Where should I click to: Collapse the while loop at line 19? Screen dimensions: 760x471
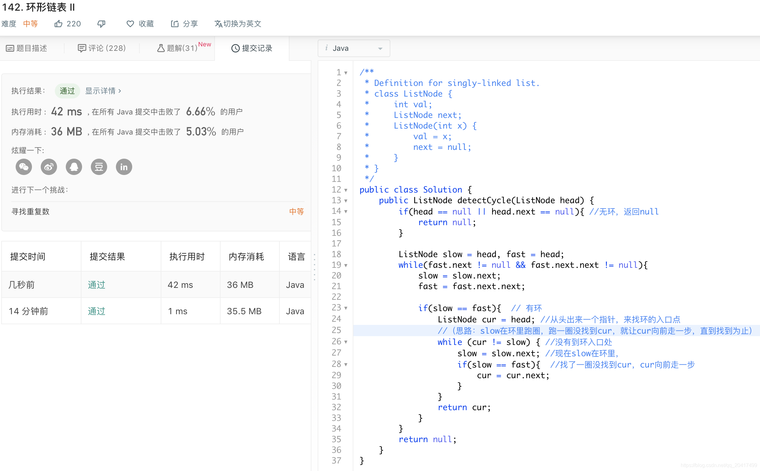(346, 265)
